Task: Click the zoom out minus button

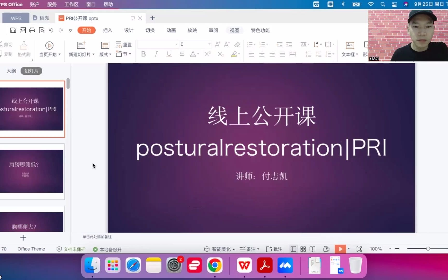Action: 397,249
